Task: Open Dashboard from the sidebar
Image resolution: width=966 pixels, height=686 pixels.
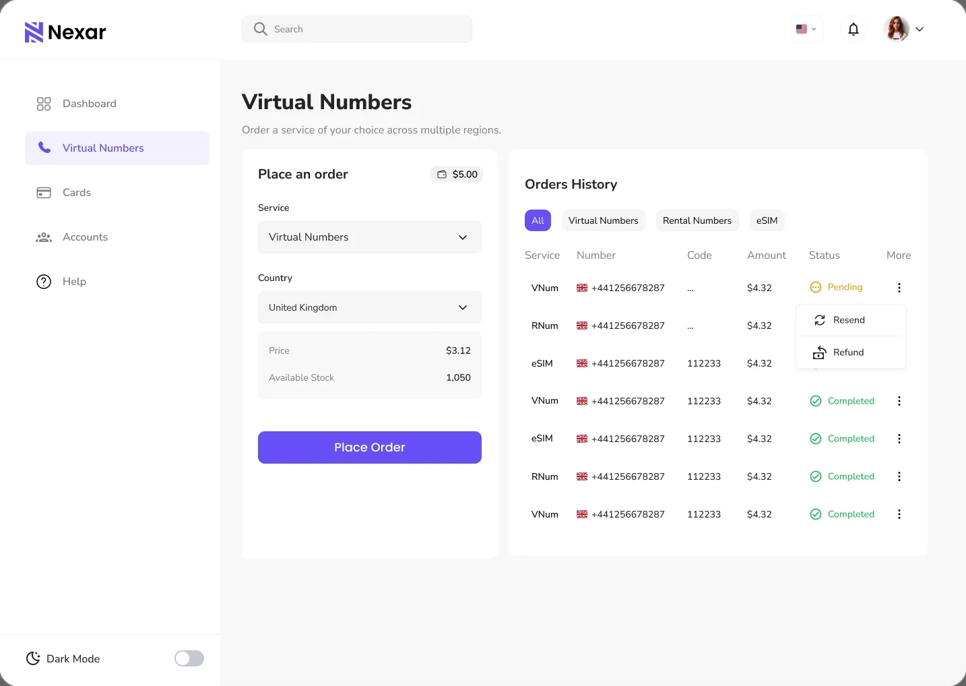Action: click(x=117, y=104)
